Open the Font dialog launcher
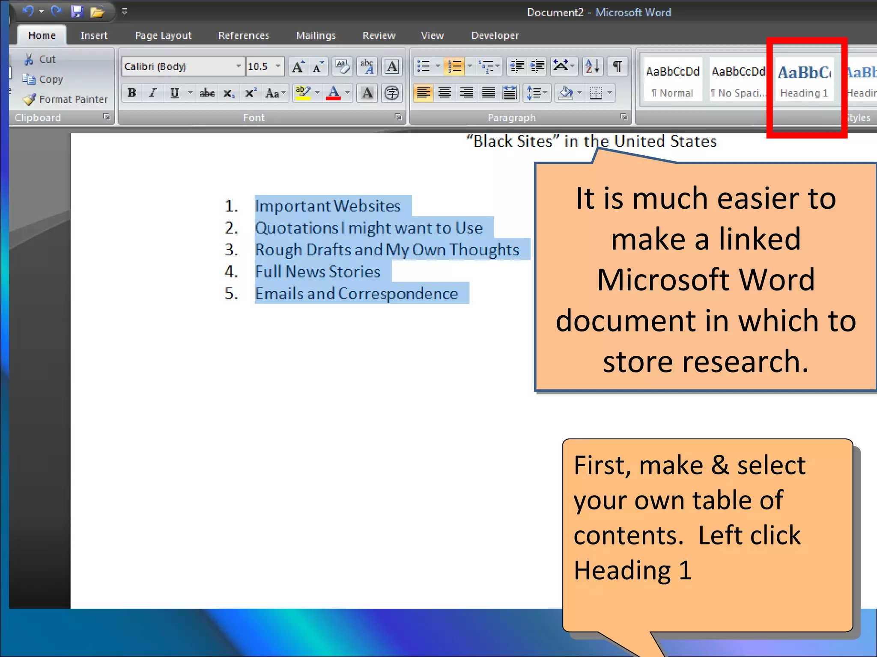The width and height of the screenshot is (877, 657). click(x=398, y=117)
